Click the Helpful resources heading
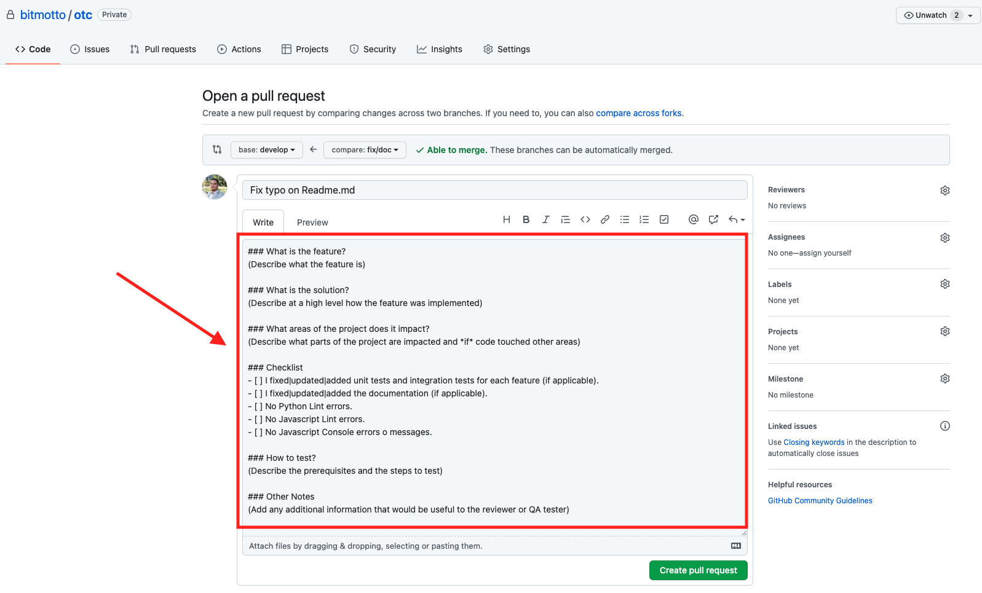This screenshot has width=982, height=593. click(x=800, y=485)
